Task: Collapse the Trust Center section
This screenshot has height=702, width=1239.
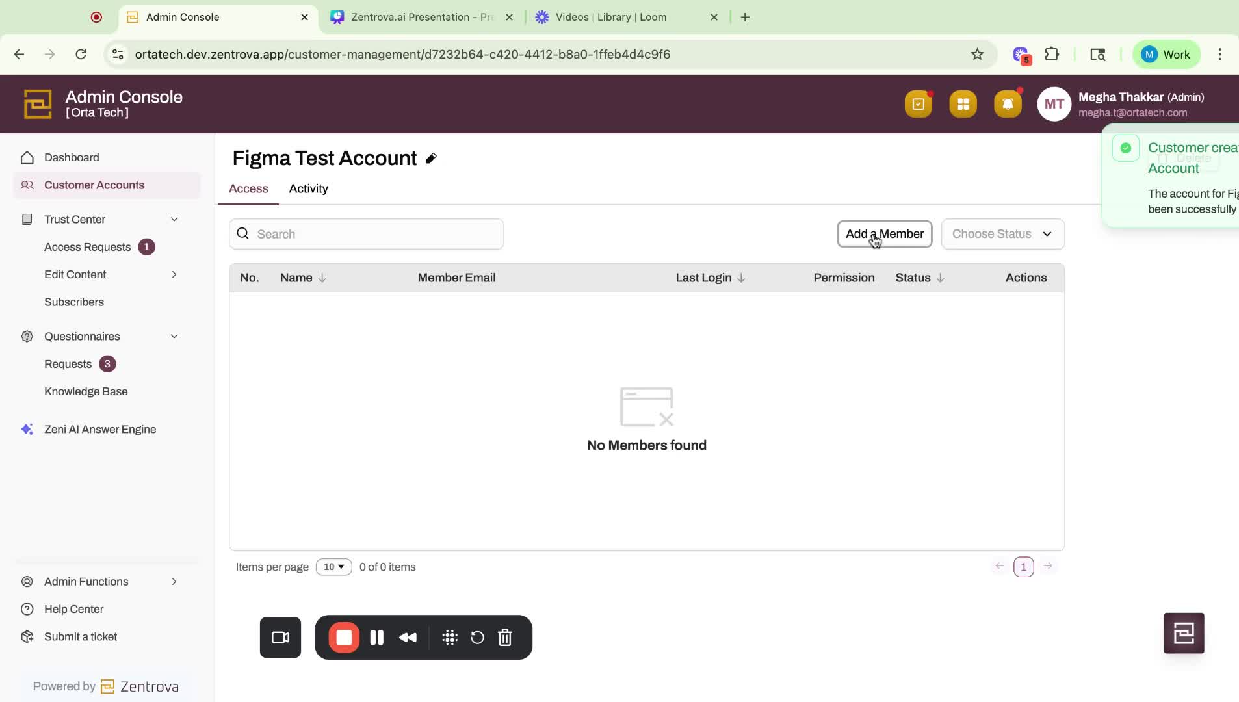Action: [174, 220]
